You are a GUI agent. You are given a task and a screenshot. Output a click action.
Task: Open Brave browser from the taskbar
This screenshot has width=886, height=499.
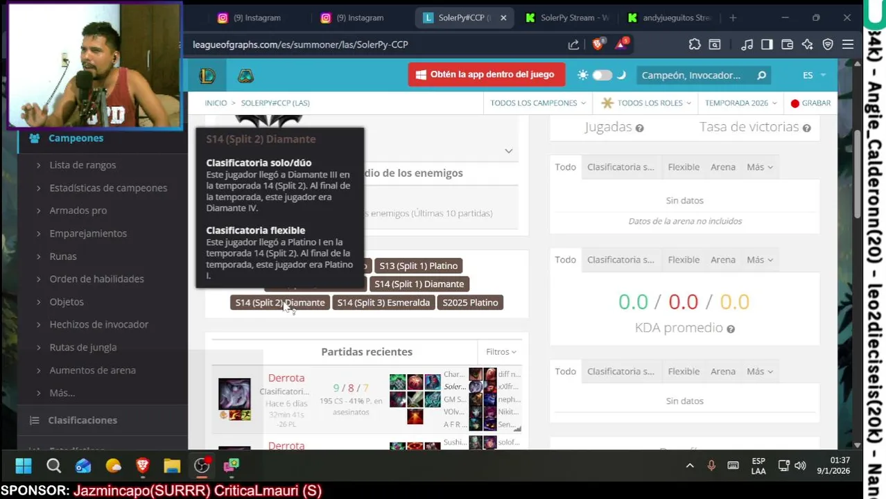point(143,466)
